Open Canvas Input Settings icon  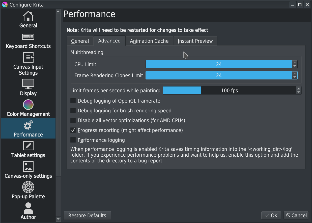tap(28, 57)
